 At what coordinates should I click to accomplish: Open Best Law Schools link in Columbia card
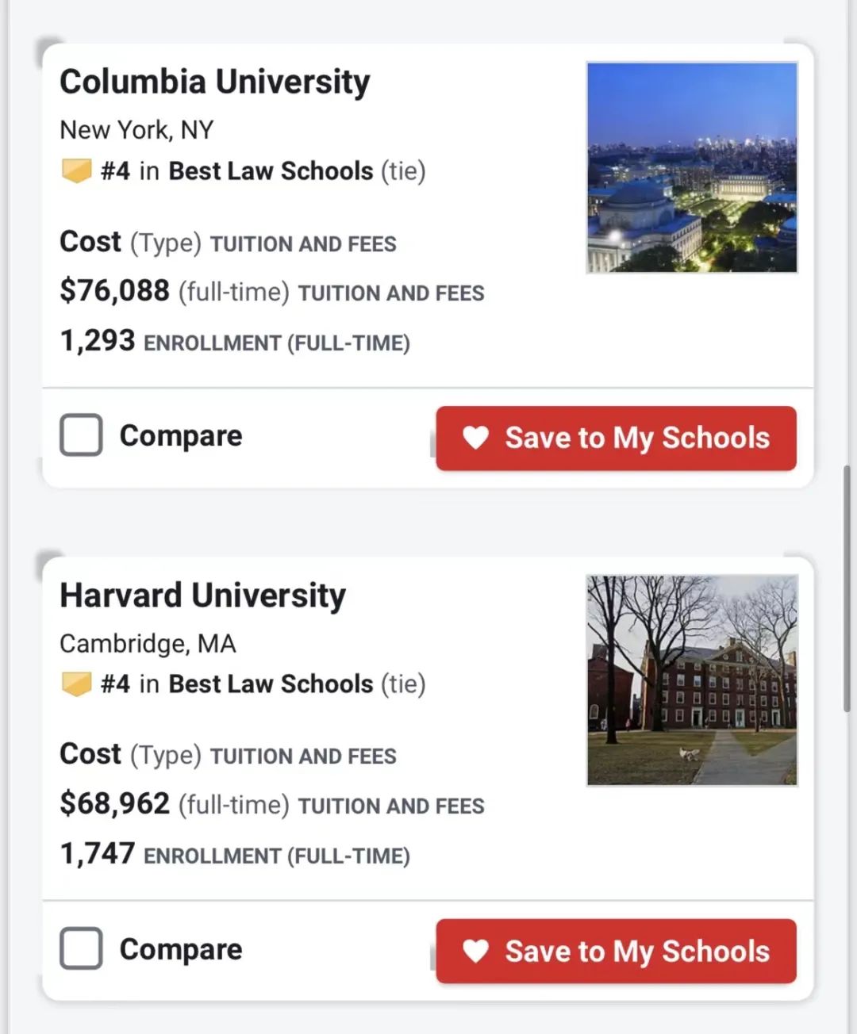(271, 171)
